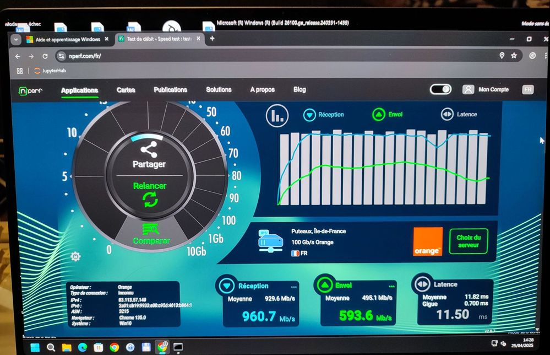Open speed test settings gear below the gauge
The height and width of the screenshot is (355, 550).
point(75,256)
